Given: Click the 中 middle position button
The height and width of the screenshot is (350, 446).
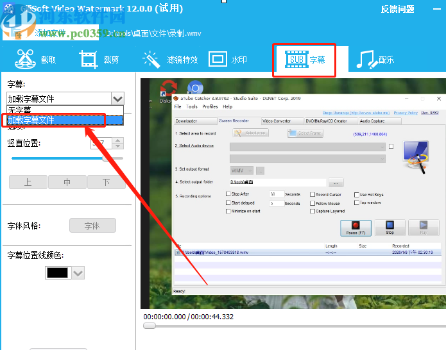Looking at the screenshot, I should [x=67, y=182].
